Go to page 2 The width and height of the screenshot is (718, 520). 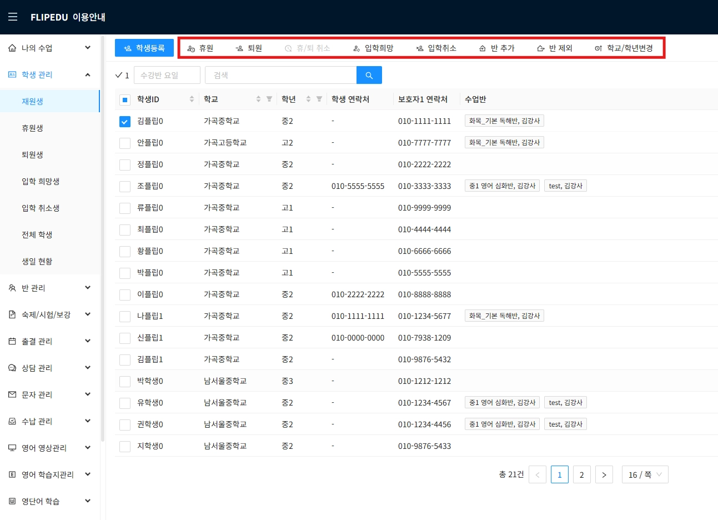582,475
